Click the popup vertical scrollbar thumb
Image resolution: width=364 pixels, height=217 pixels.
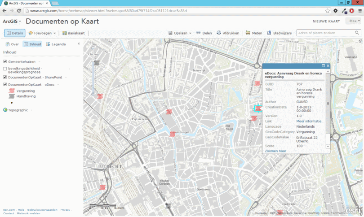328,104
